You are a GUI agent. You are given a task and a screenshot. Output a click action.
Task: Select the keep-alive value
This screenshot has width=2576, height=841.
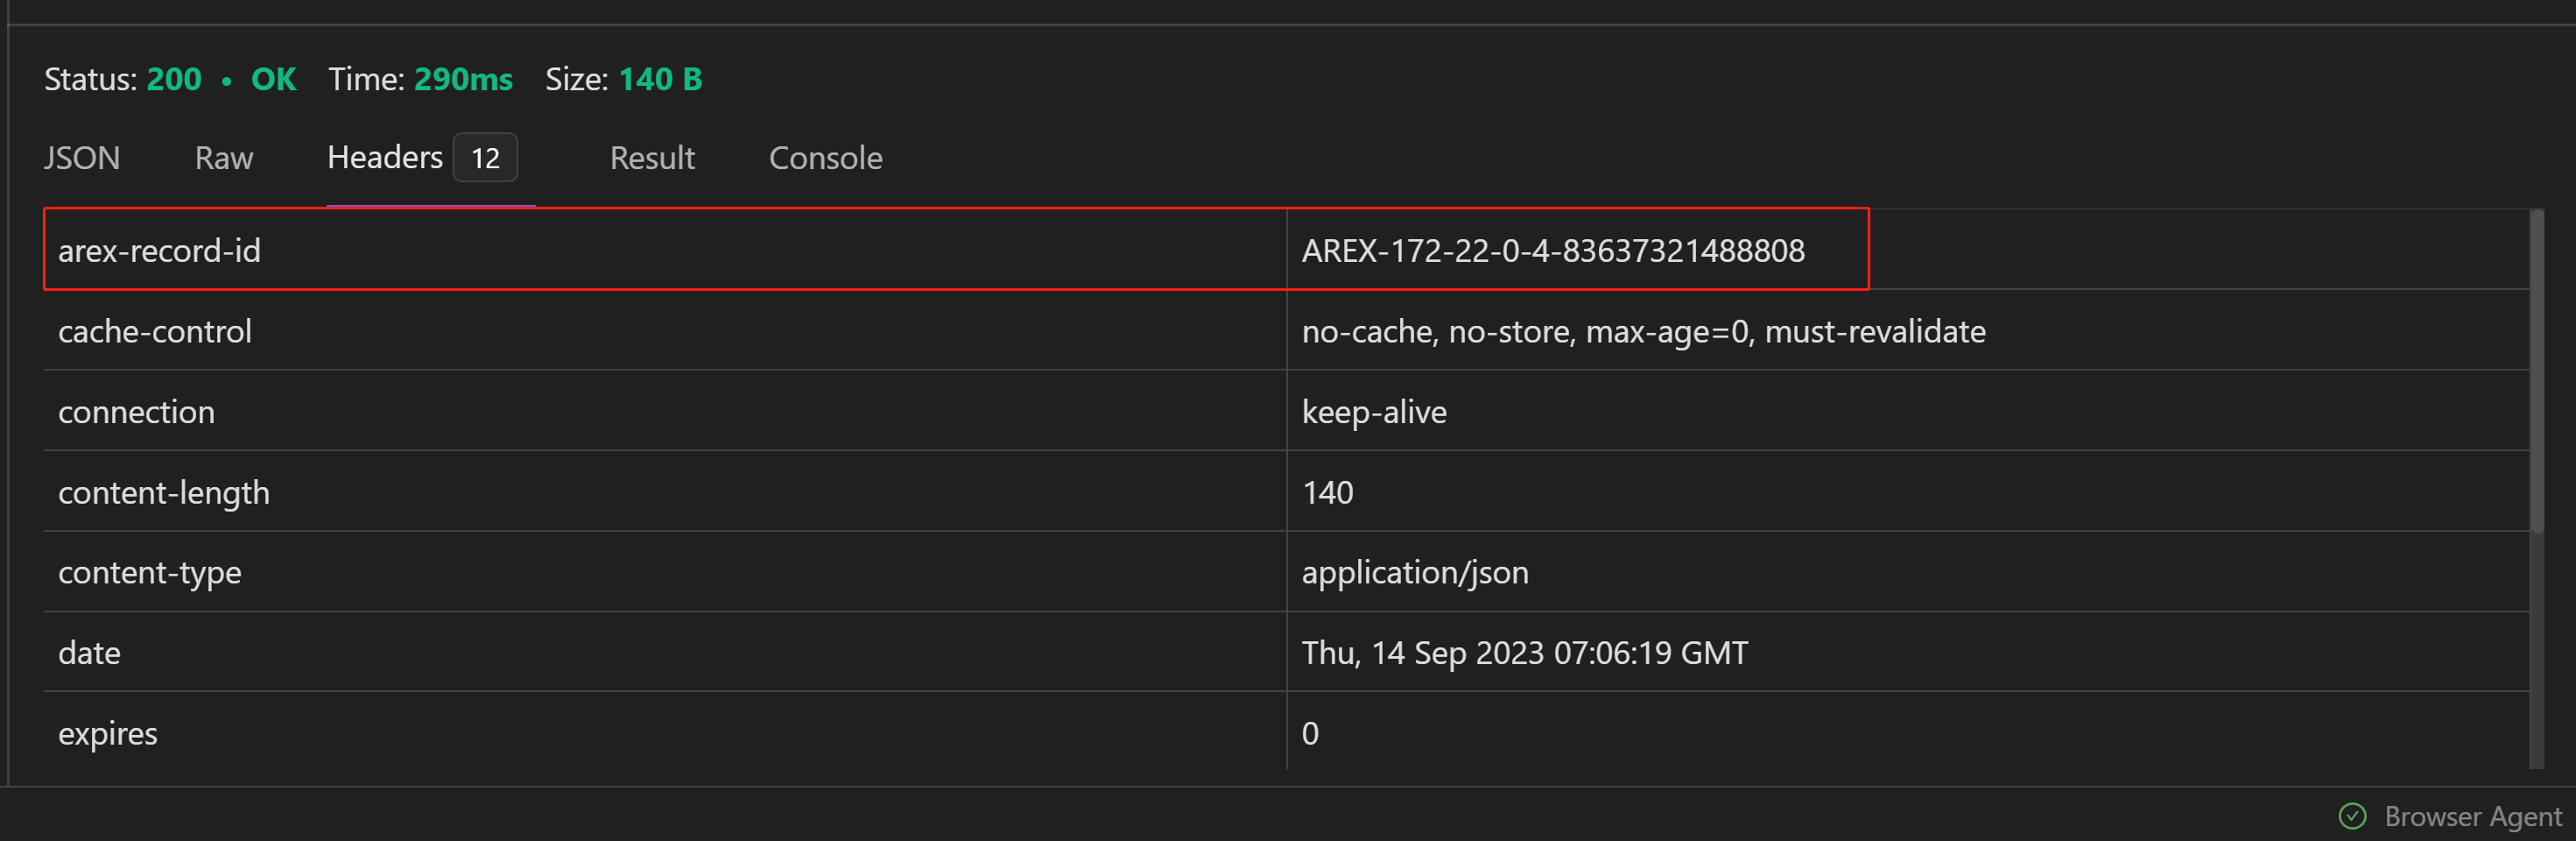point(1374,412)
